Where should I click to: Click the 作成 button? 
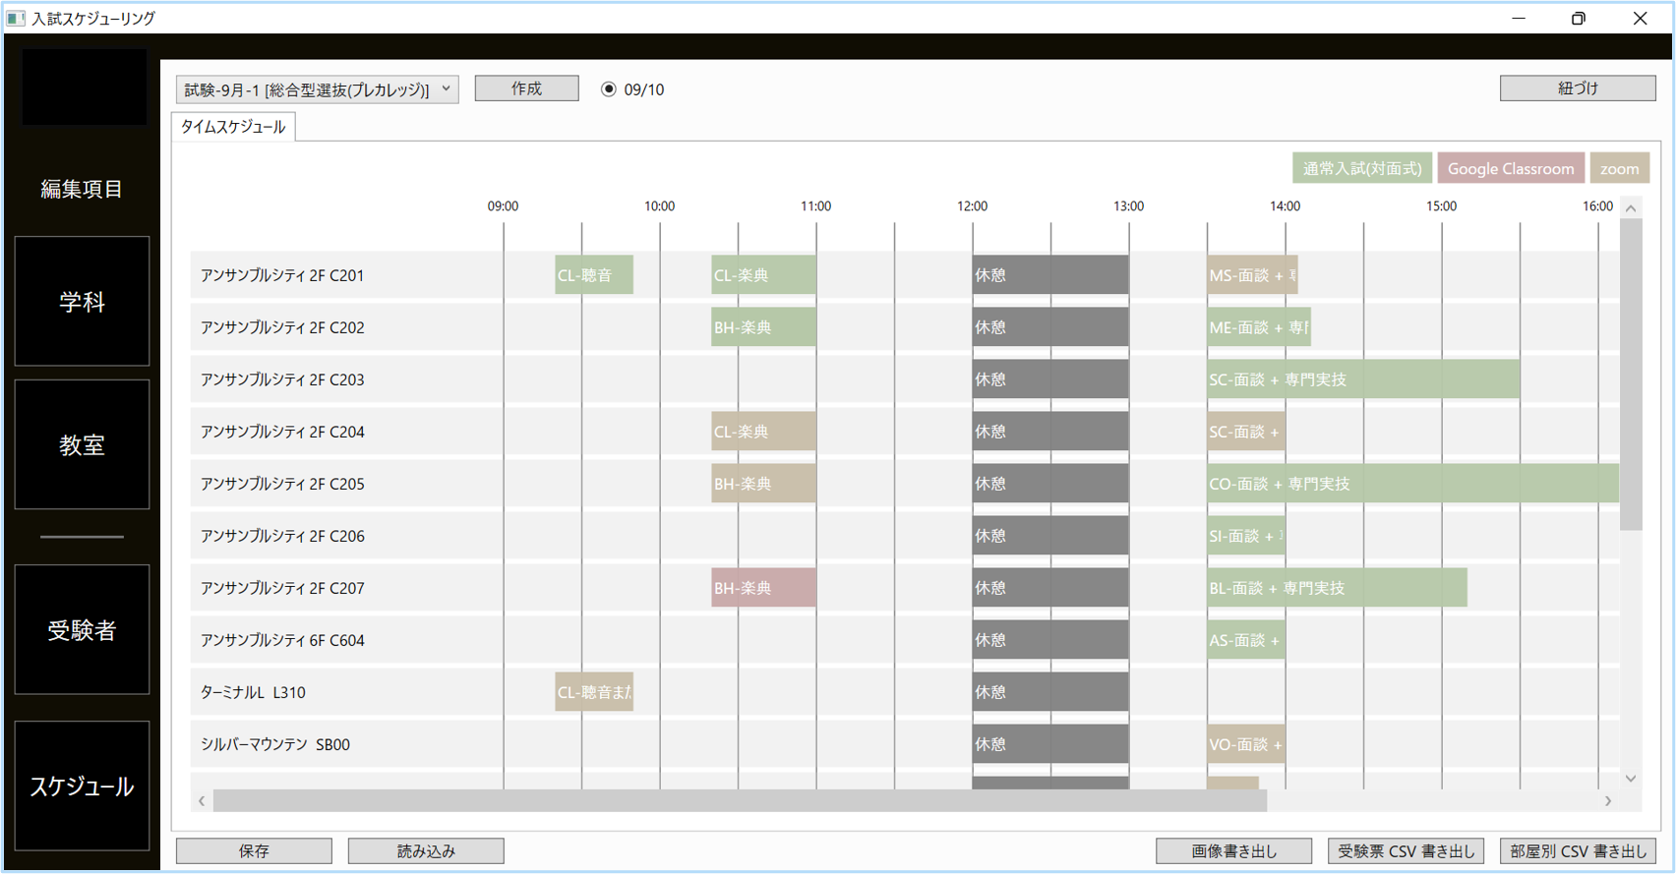point(526,88)
